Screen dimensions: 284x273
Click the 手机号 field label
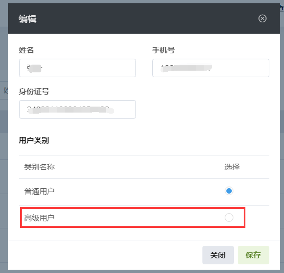[x=163, y=50]
